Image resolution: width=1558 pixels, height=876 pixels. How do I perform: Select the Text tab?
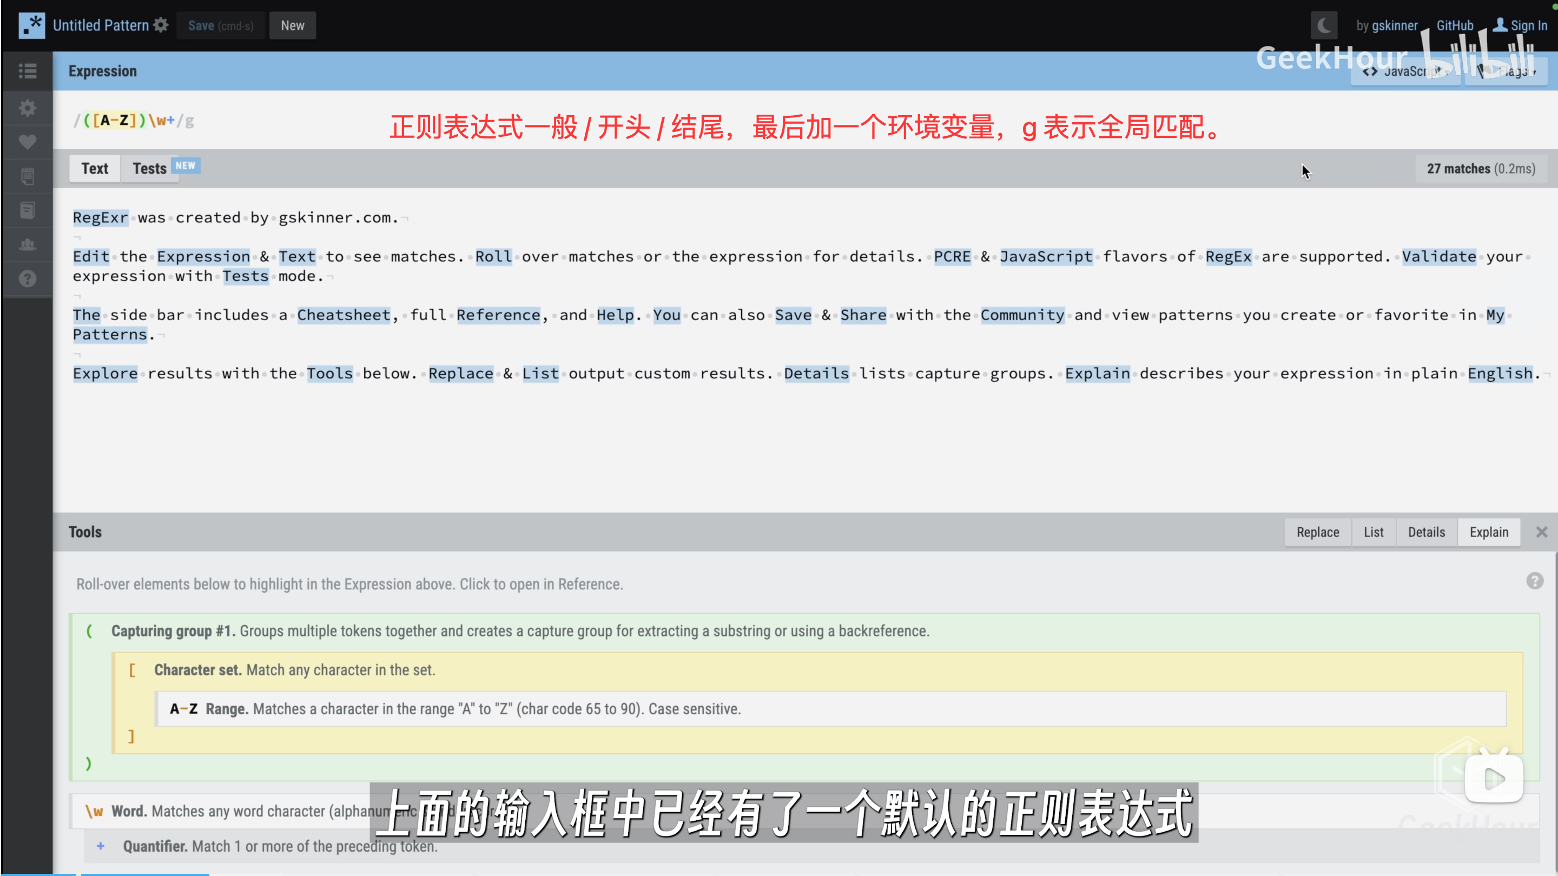click(x=94, y=169)
